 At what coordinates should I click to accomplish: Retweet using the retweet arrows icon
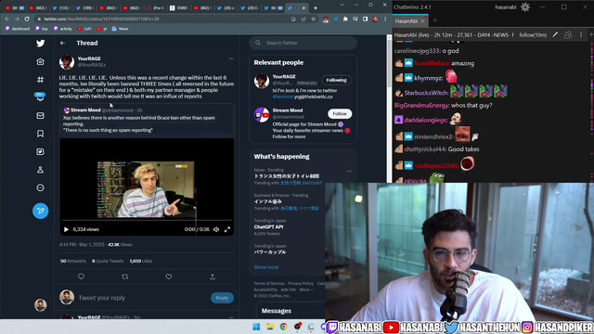[x=125, y=276]
